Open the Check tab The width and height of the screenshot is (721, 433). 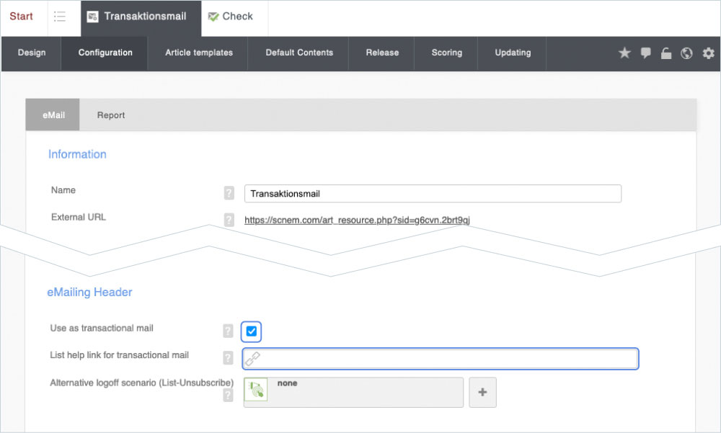[x=231, y=17]
